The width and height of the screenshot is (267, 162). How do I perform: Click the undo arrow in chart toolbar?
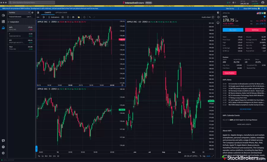(90, 17)
